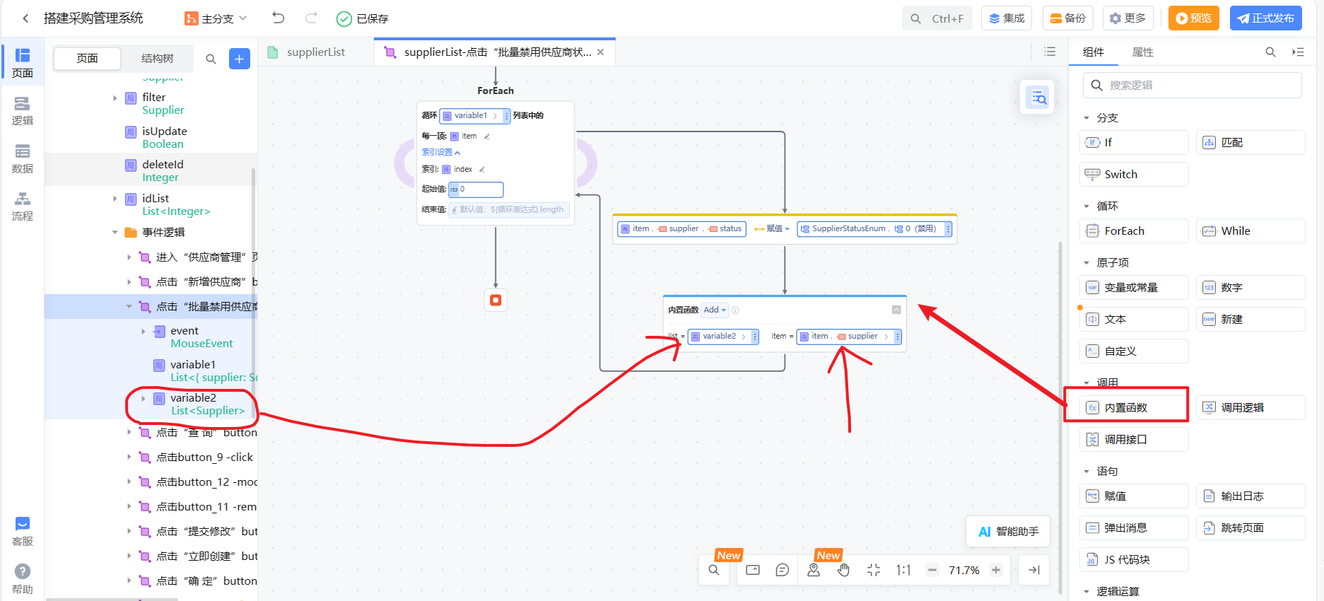This screenshot has height=601, width=1324.
Task: Open the 更多 menu button
Action: [1128, 18]
